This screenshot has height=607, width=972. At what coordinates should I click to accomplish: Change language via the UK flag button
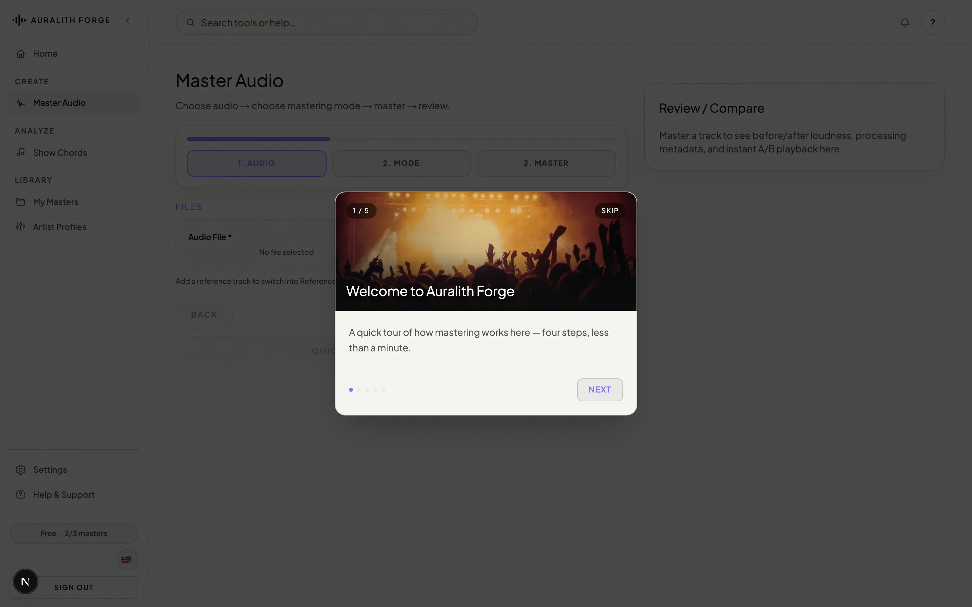[127, 560]
